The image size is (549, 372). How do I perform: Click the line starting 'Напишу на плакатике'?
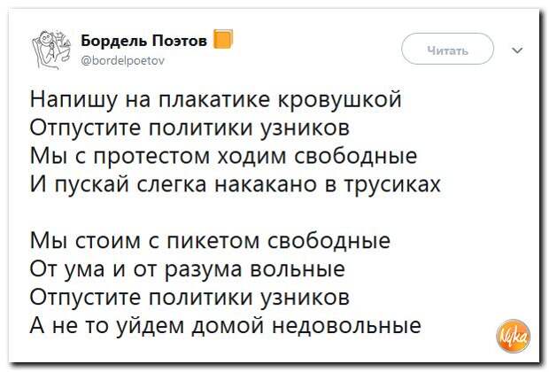[216, 99]
